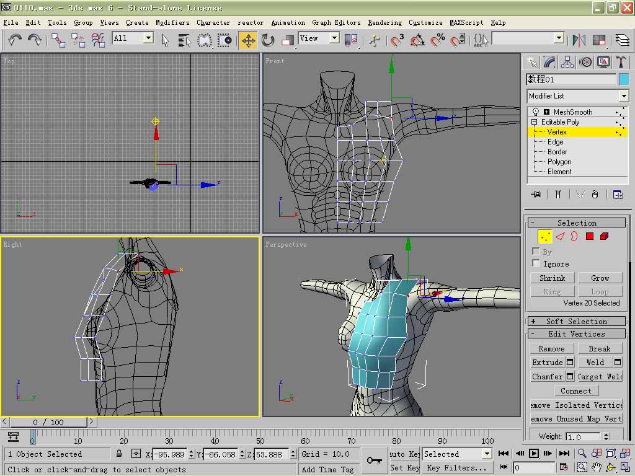Image resolution: width=635 pixels, height=476 pixels.
Task: Activate the Select and Rotate tool
Action: [268, 40]
